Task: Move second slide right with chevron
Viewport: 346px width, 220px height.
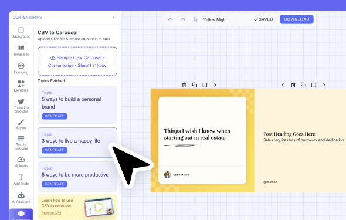Action: [324, 85]
